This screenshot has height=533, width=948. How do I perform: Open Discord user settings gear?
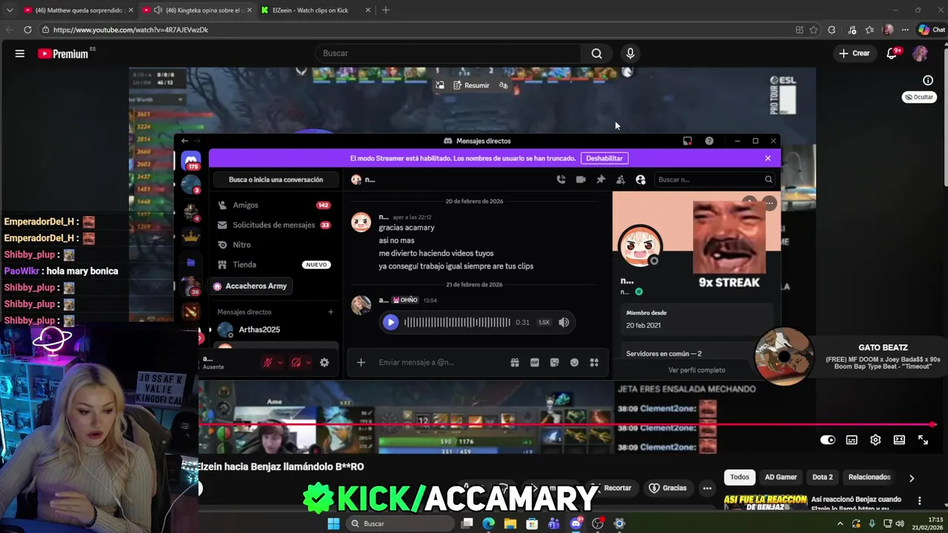pos(324,362)
